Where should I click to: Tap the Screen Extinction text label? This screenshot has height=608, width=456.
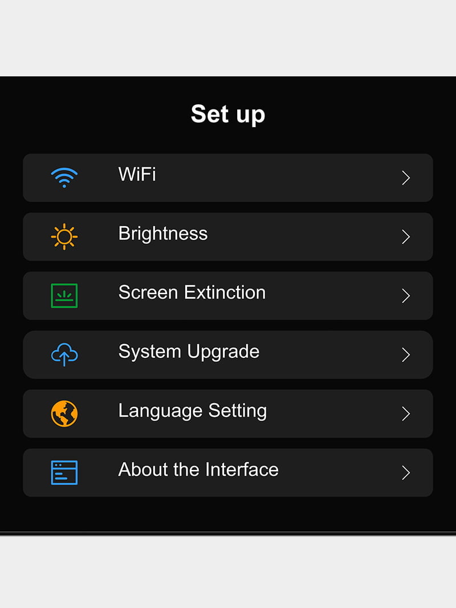[192, 292]
